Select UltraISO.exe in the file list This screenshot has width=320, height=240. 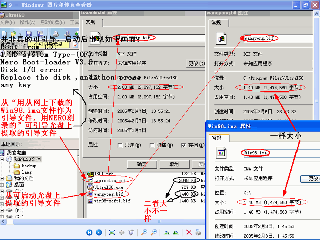tap(108, 187)
